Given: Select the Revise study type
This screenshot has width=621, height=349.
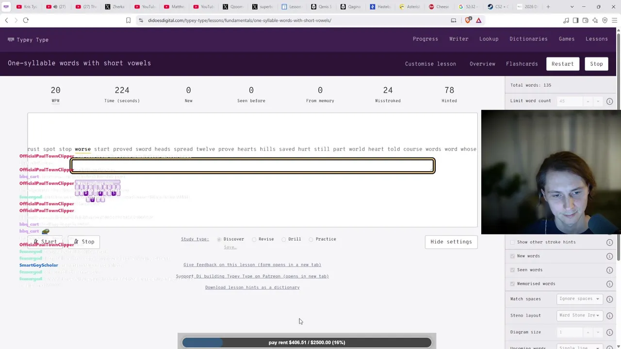Looking at the screenshot, I should (x=254, y=239).
